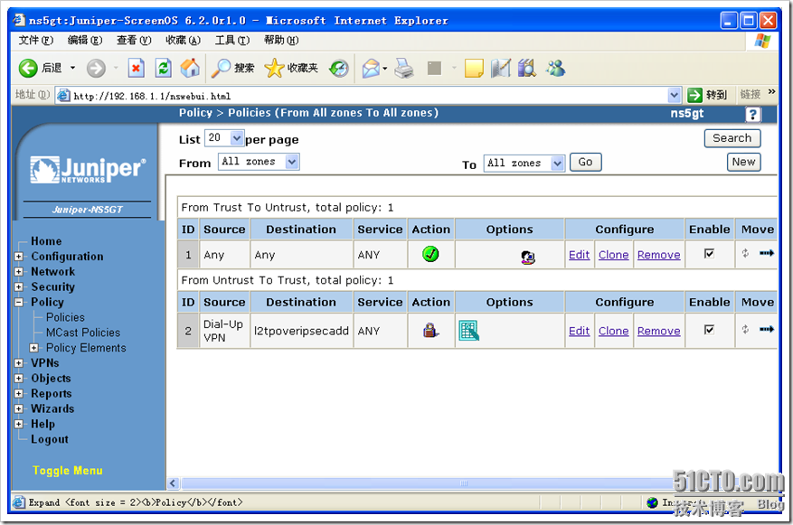Screen dimensions: 793x525
Task: Open the 查看(V) menu
Action: (x=134, y=40)
